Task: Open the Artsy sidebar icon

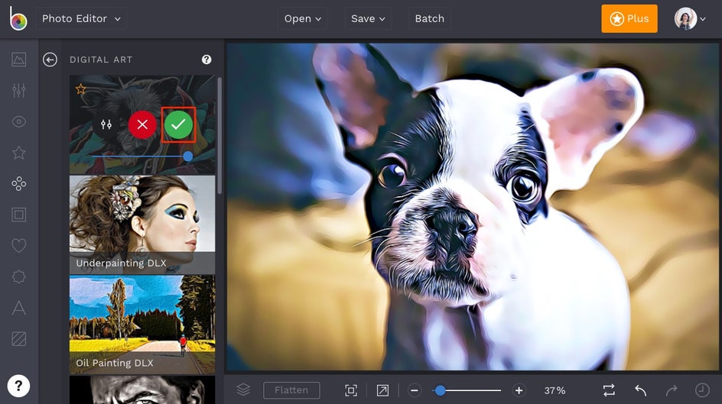Action: point(19,184)
